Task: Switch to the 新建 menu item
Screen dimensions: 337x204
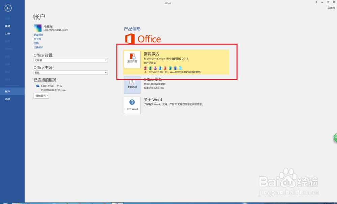Action: pyautogui.click(x=7, y=26)
